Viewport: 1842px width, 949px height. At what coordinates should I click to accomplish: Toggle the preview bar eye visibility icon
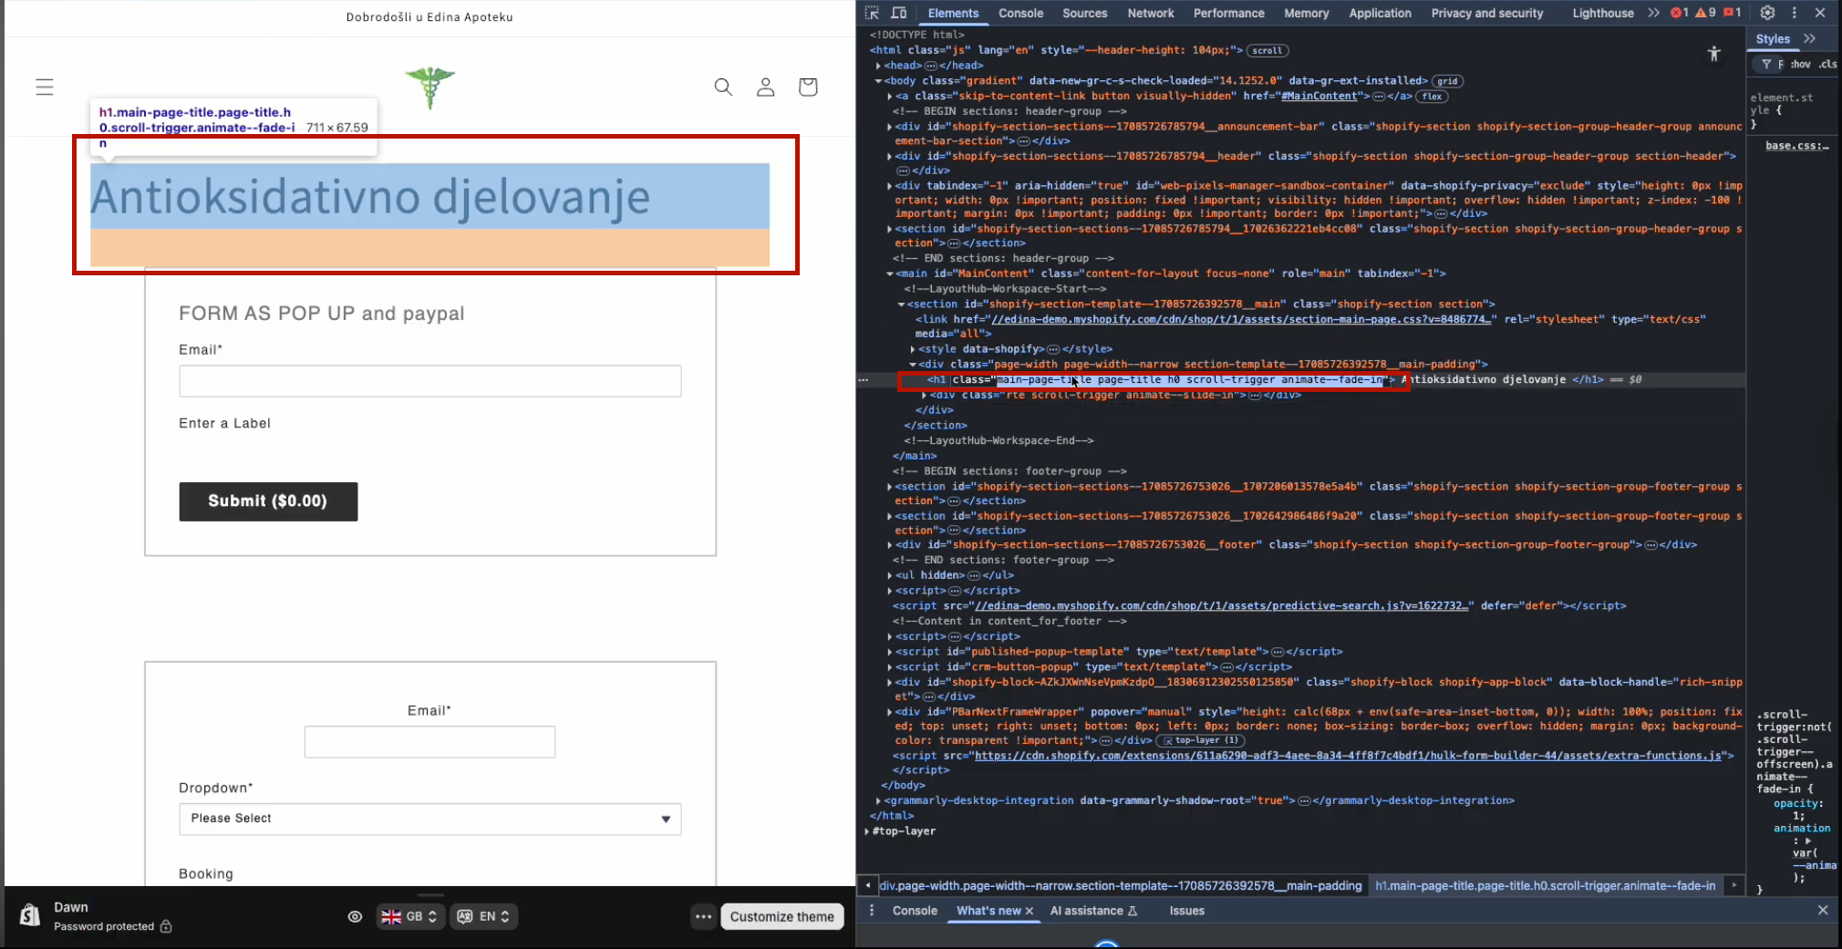(x=356, y=916)
